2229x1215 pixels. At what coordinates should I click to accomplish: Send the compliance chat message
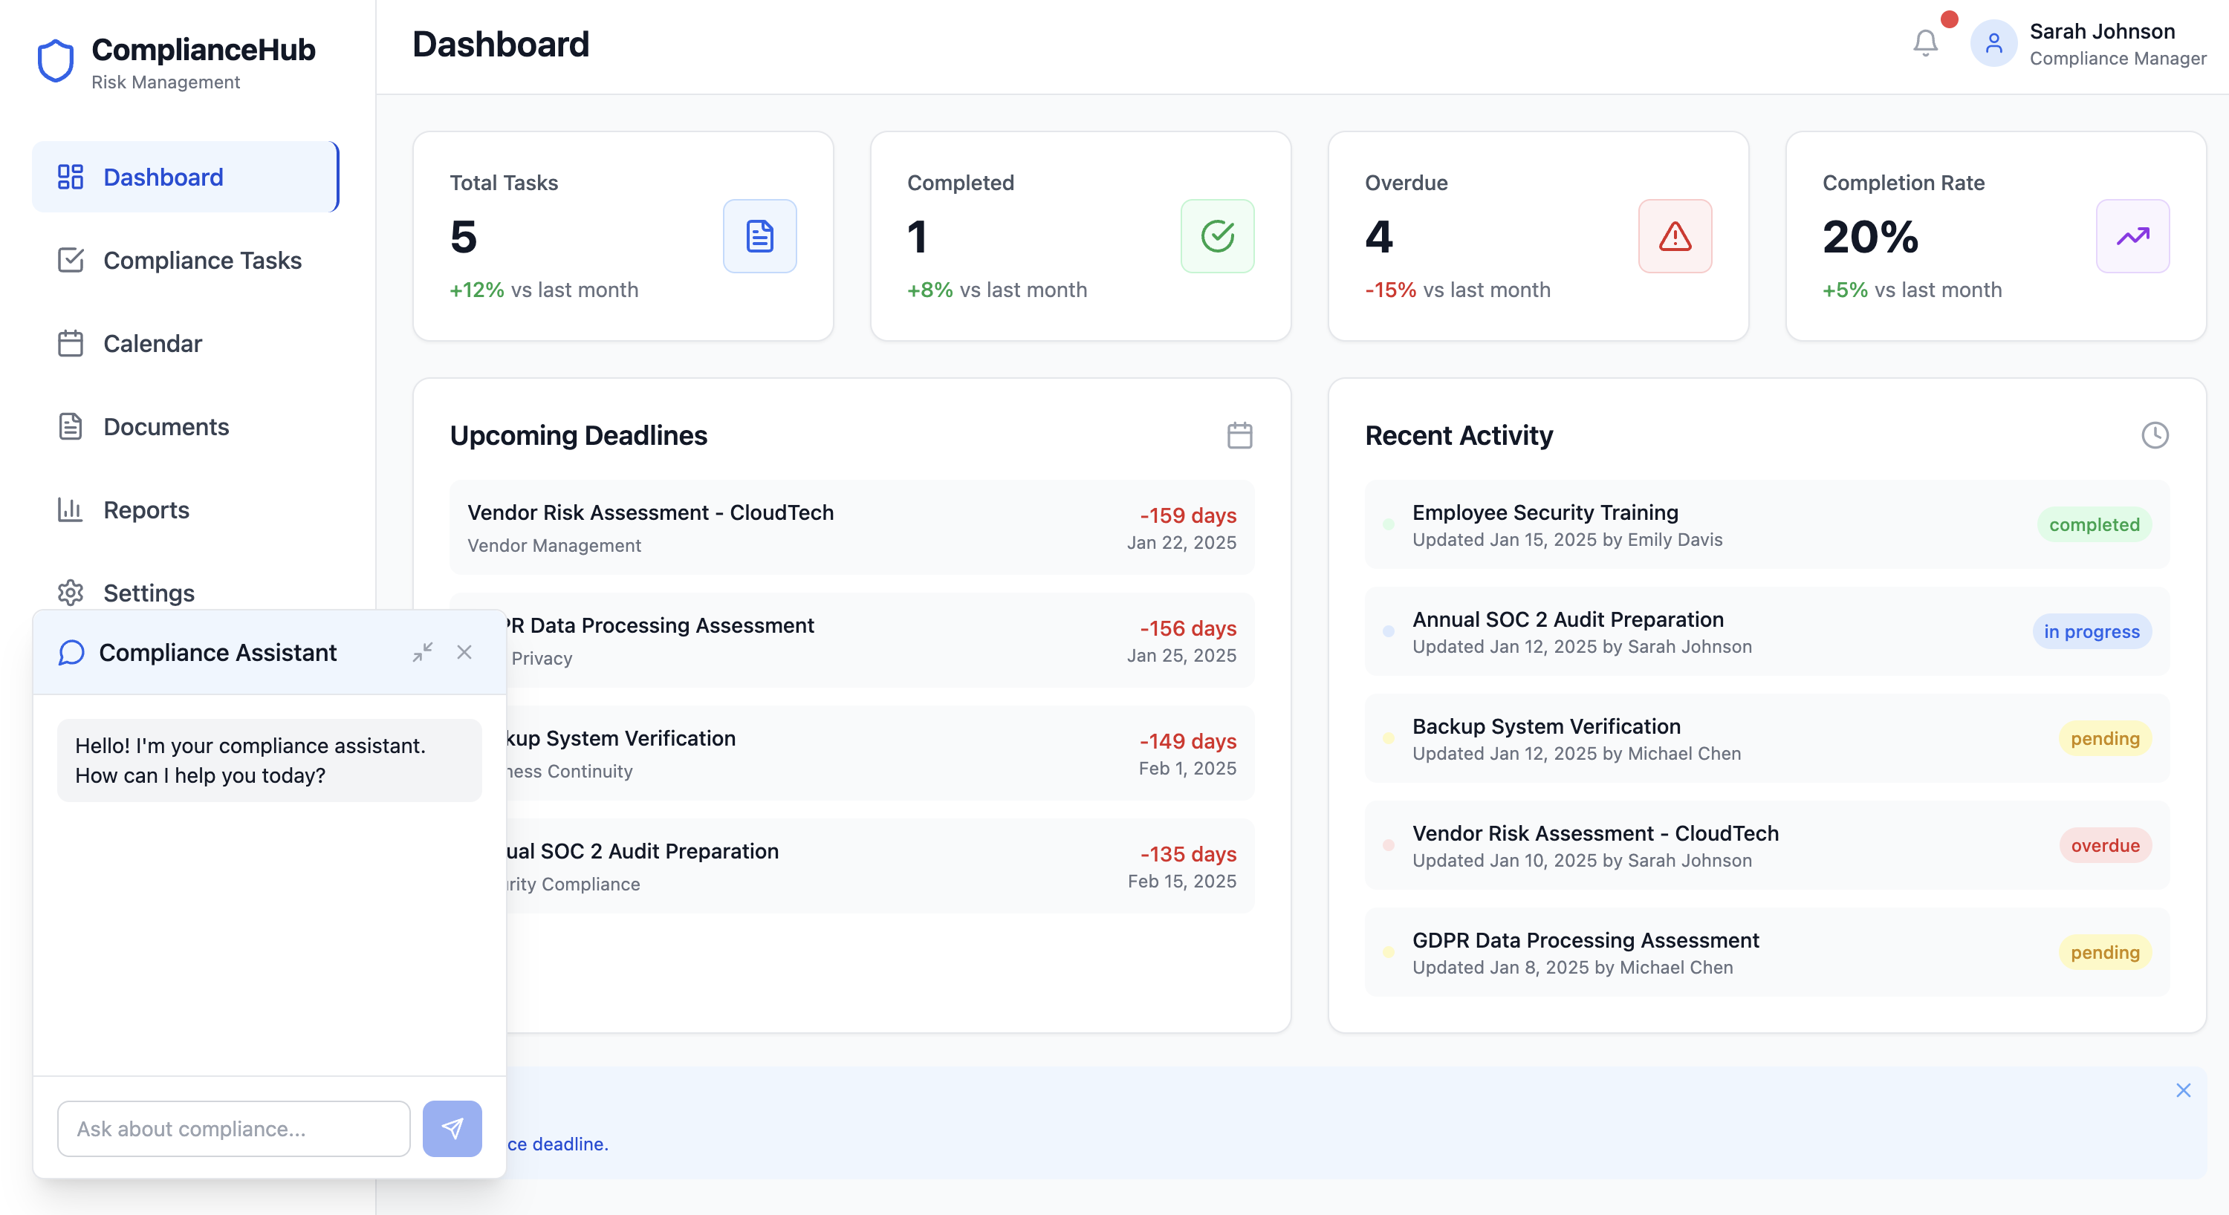pos(452,1127)
